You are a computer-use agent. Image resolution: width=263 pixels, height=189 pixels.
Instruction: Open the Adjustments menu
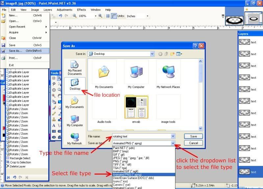[64, 10]
